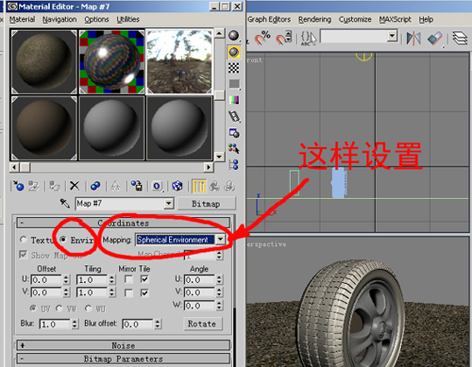472x367 pixels.
Task: Open the Rendering menu
Action: (x=314, y=19)
